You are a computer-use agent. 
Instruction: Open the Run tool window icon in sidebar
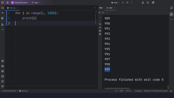coord(2,71)
